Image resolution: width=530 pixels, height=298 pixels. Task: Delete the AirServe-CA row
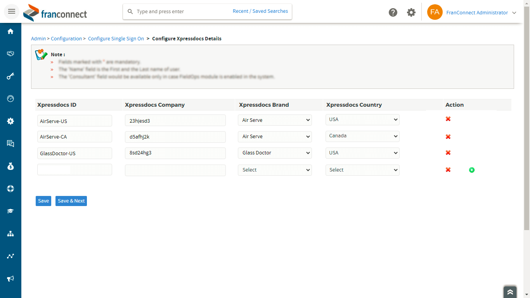coord(448,137)
